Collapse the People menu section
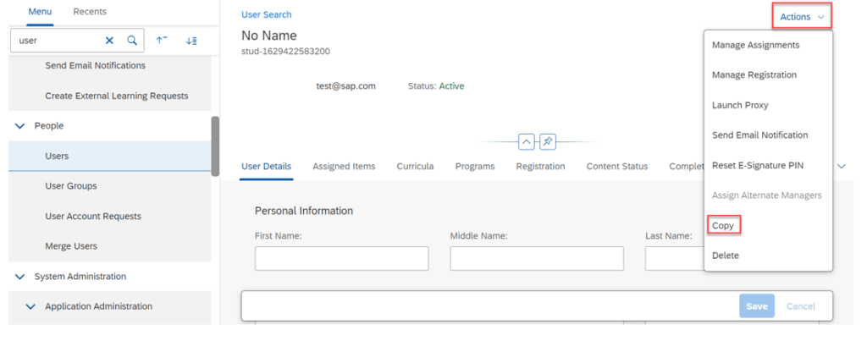Screen dimensions: 867x341 tap(20, 126)
